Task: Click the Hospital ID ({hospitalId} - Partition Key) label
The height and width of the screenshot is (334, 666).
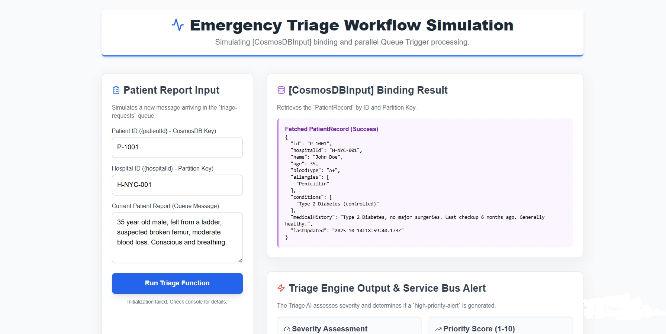Action: [163, 169]
